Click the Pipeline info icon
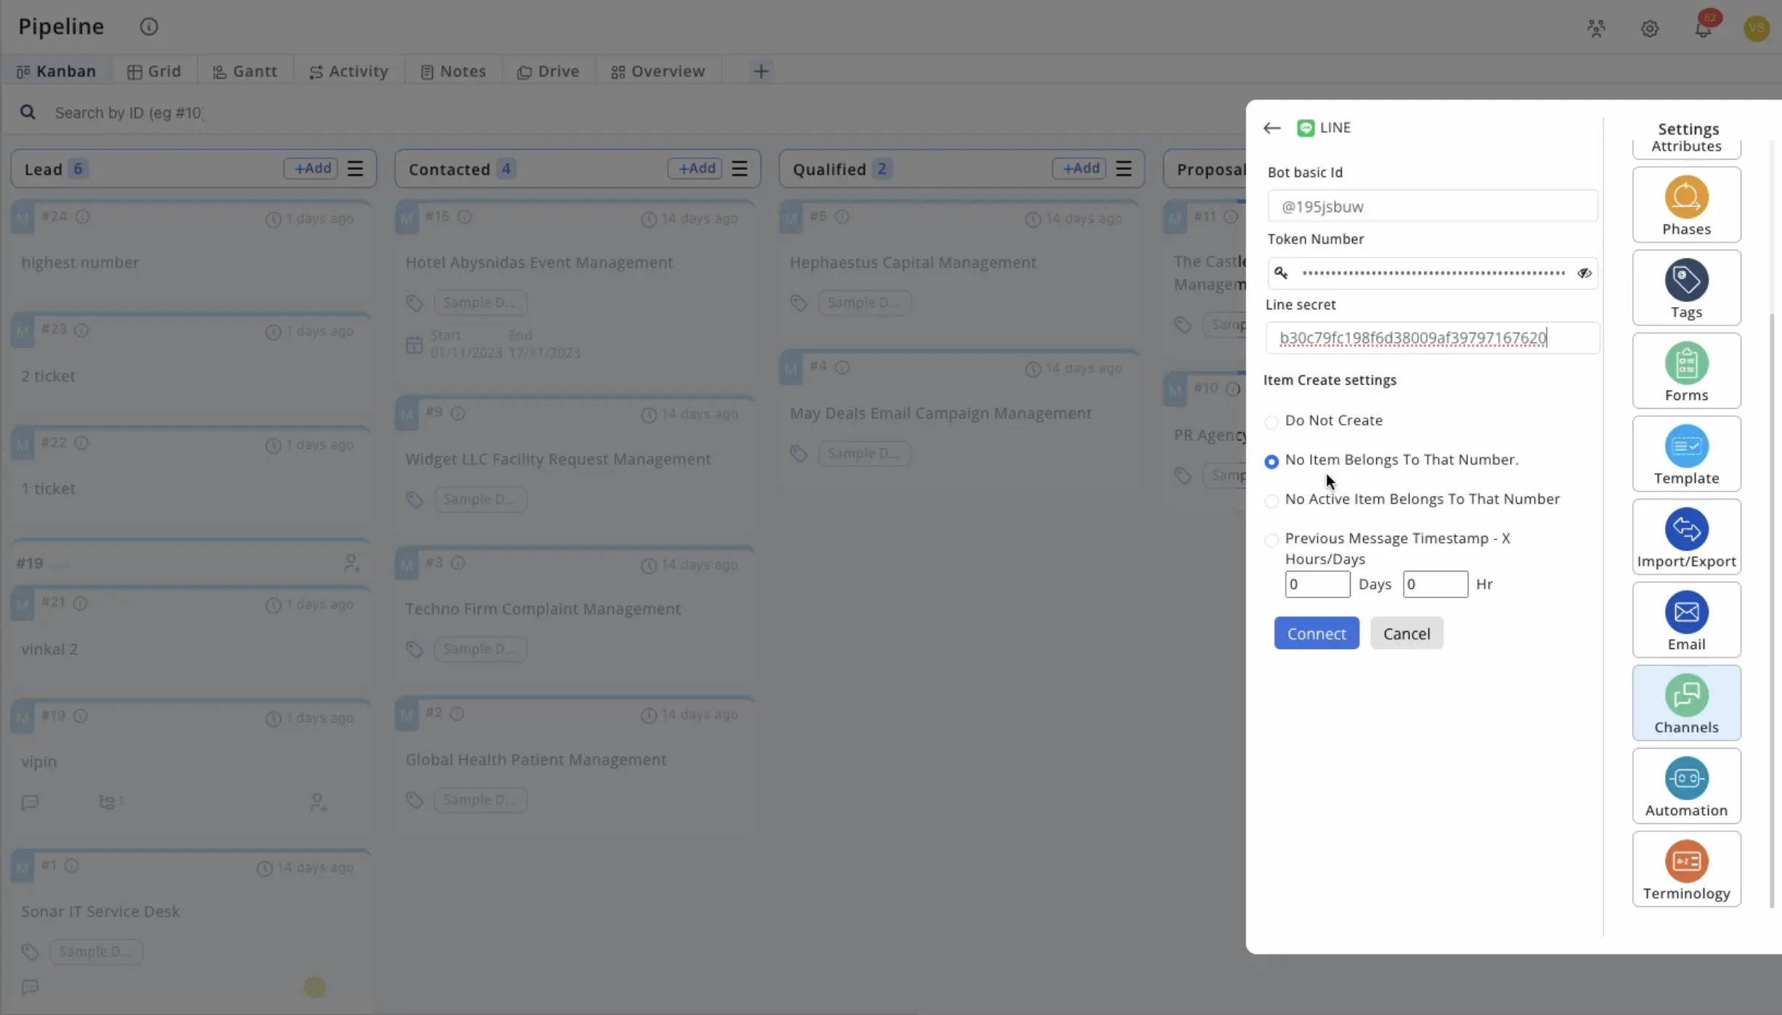This screenshot has width=1782, height=1015. tap(149, 27)
